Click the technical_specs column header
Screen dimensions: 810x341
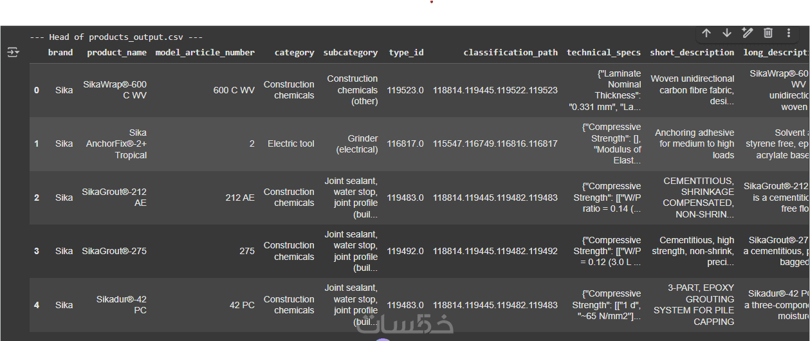pyautogui.click(x=603, y=53)
